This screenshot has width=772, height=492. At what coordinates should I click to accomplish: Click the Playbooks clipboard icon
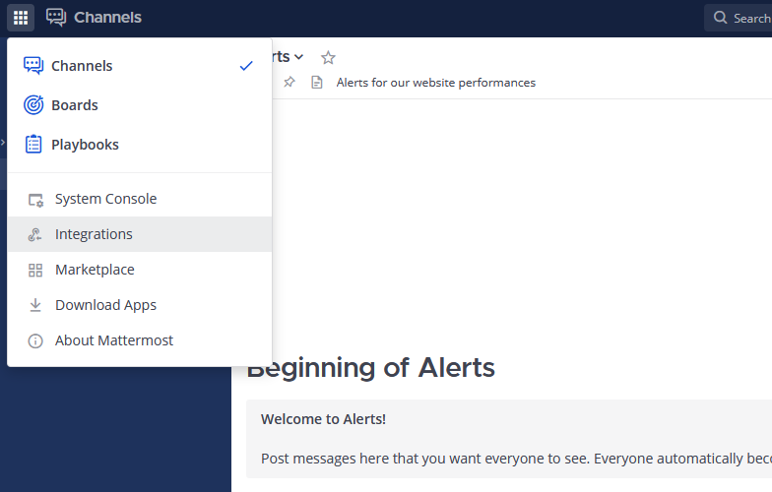33,144
